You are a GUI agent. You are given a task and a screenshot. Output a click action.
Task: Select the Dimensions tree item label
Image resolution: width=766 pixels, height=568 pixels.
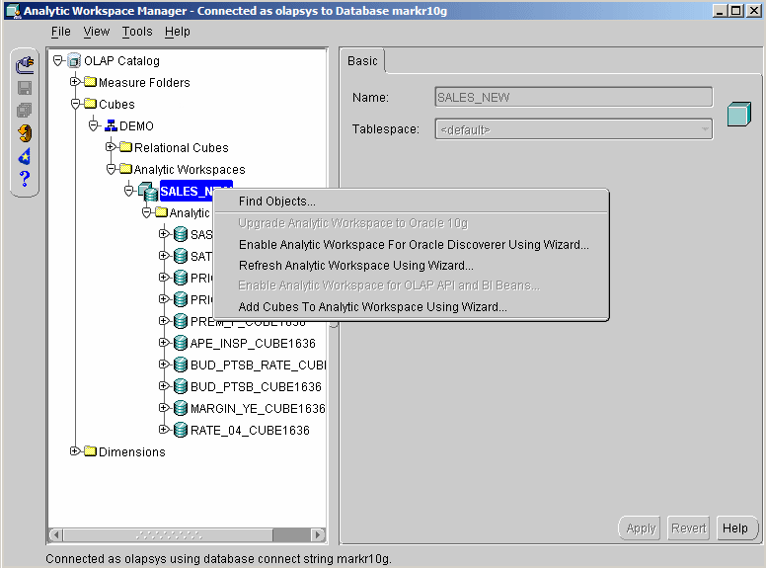tap(132, 451)
